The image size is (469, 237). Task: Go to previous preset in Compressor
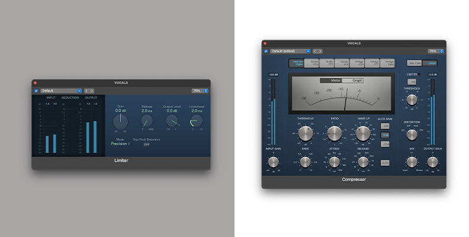click(315, 51)
